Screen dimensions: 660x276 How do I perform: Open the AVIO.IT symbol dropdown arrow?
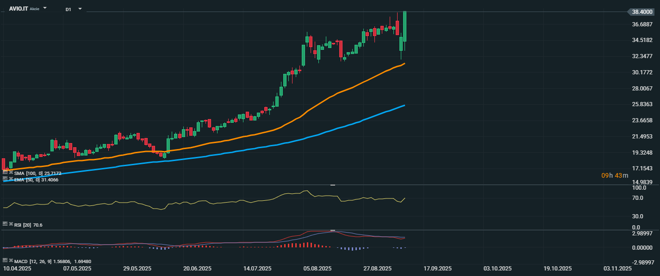pyautogui.click(x=45, y=8)
